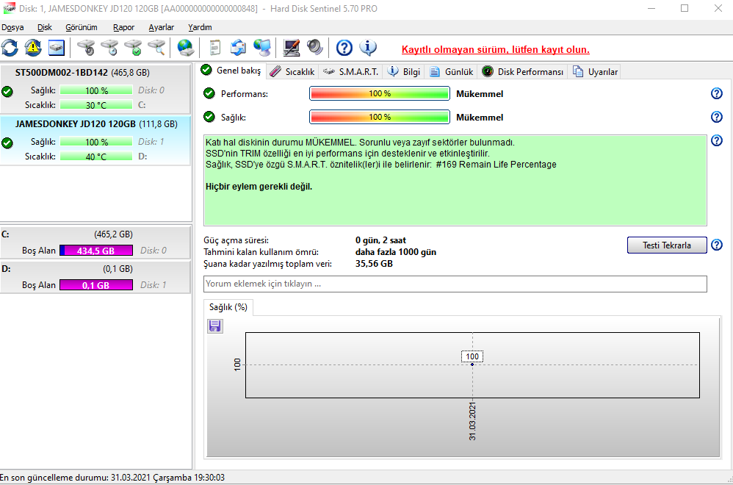Click the speaker sound toolbar icon
This screenshot has width=733, height=485.
314,48
